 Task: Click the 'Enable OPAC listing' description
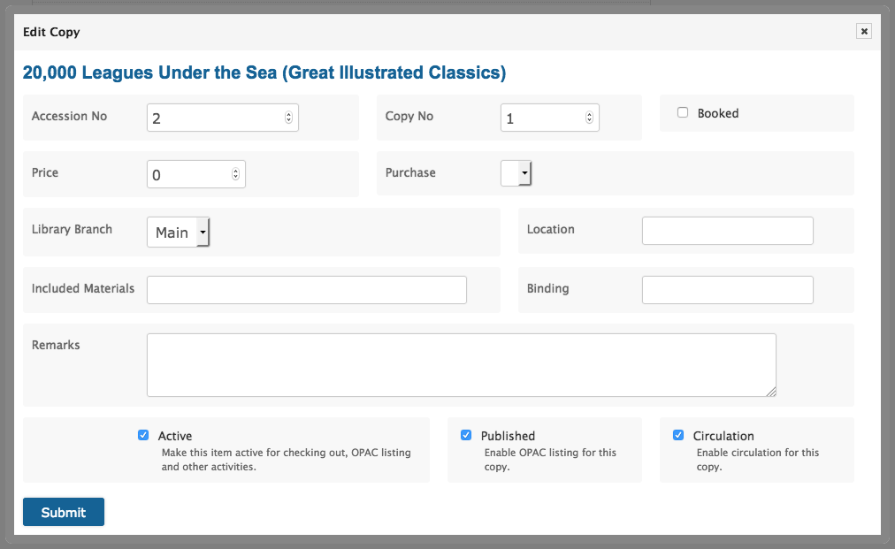[x=550, y=460]
